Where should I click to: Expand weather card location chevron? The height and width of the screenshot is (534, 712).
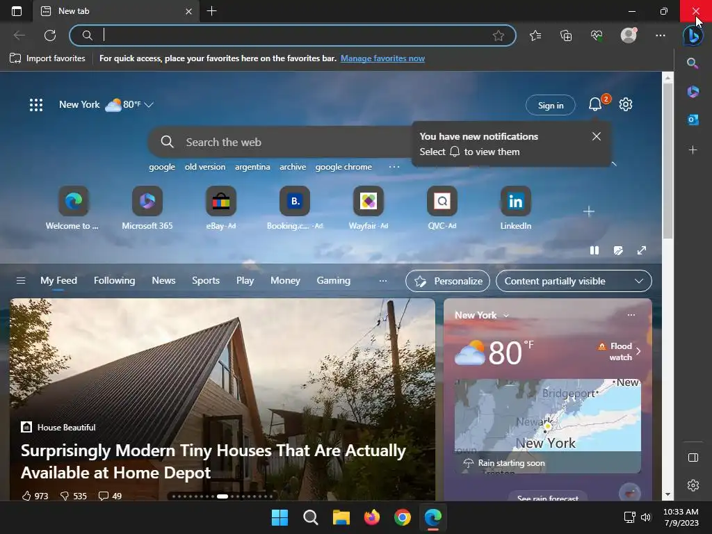coord(506,315)
